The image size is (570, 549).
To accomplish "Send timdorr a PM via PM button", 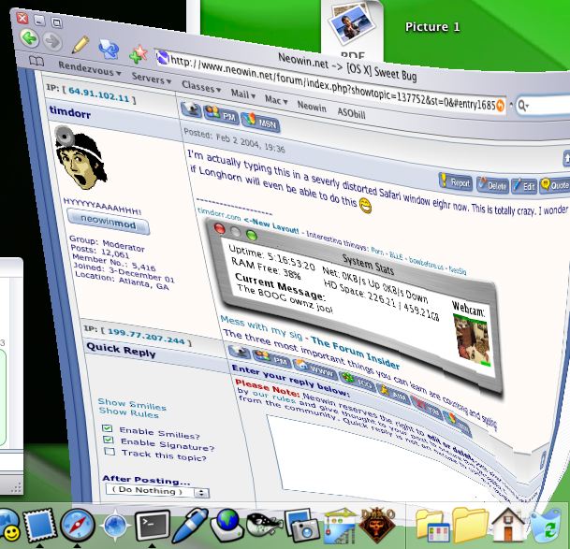I will coord(221,114).
